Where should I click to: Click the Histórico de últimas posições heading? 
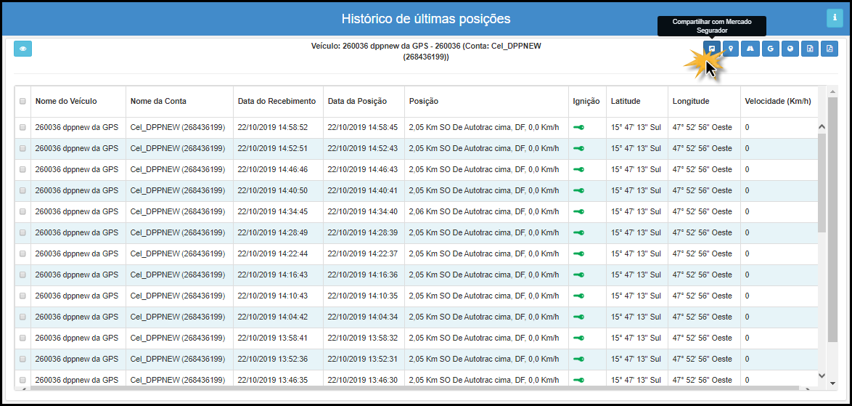426,18
